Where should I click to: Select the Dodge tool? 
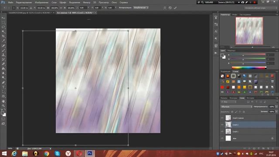click(3, 78)
